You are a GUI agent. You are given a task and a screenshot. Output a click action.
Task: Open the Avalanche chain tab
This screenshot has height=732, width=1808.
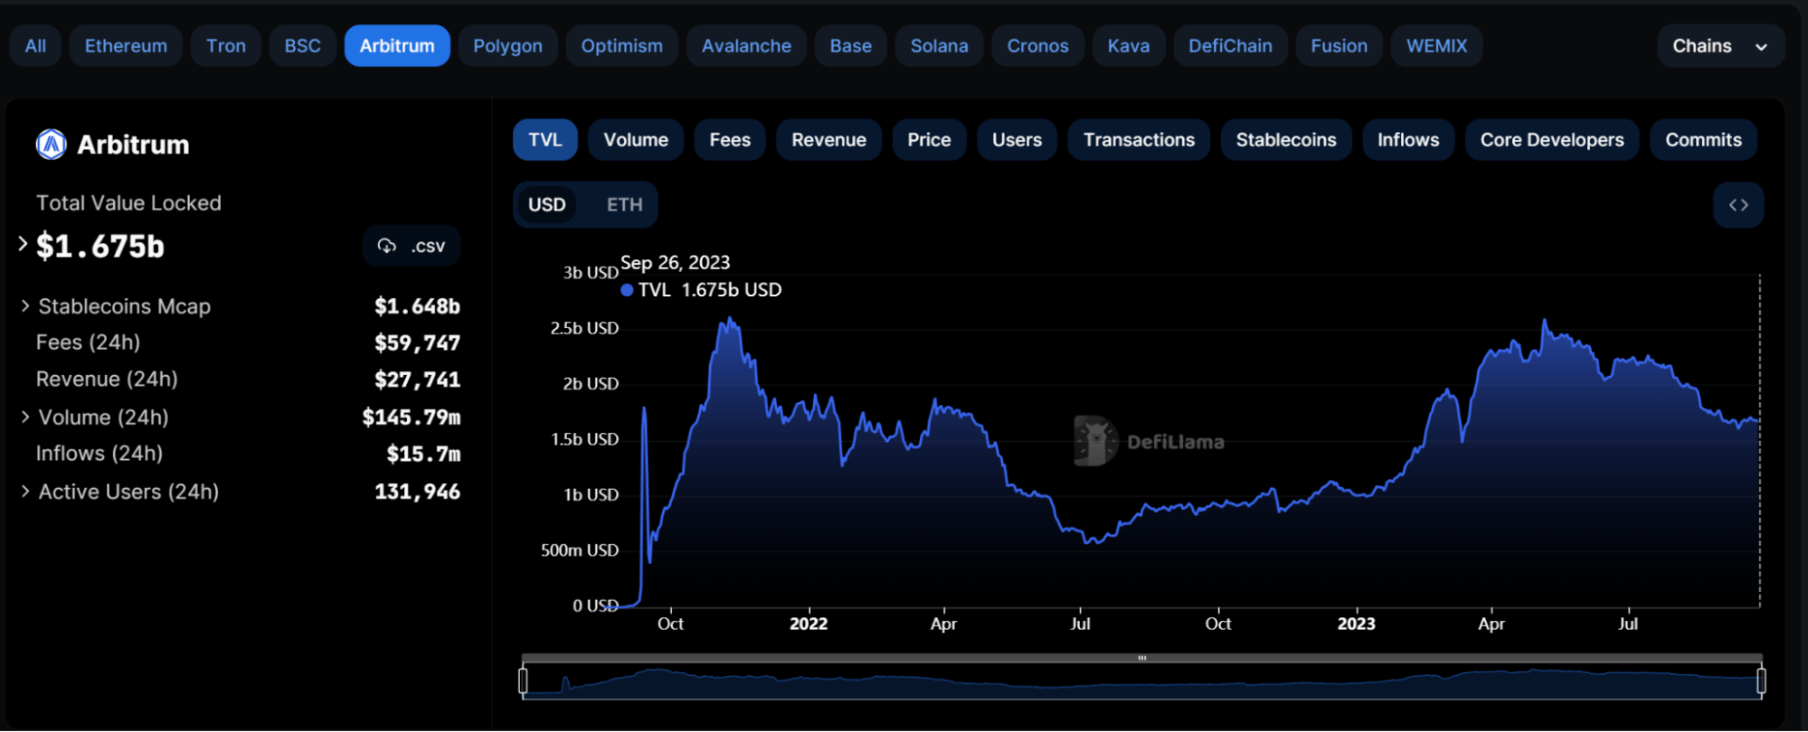pyautogui.click(x=746, y=46)
